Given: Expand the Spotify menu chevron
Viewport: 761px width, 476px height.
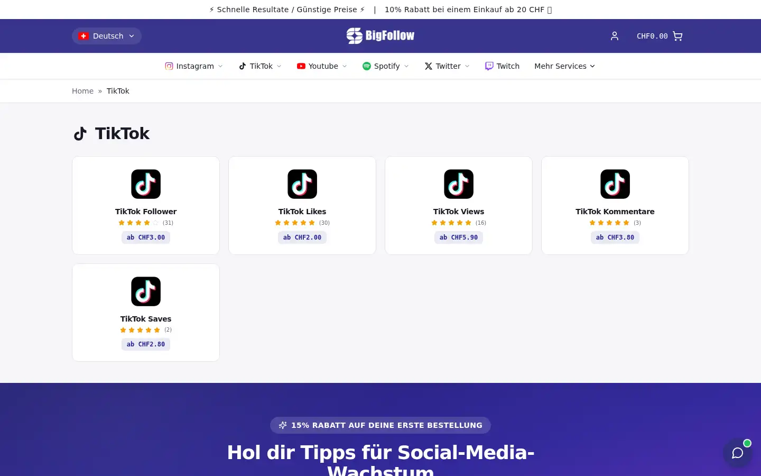Looking at the screenshot, I should click(x=406, y=66).
